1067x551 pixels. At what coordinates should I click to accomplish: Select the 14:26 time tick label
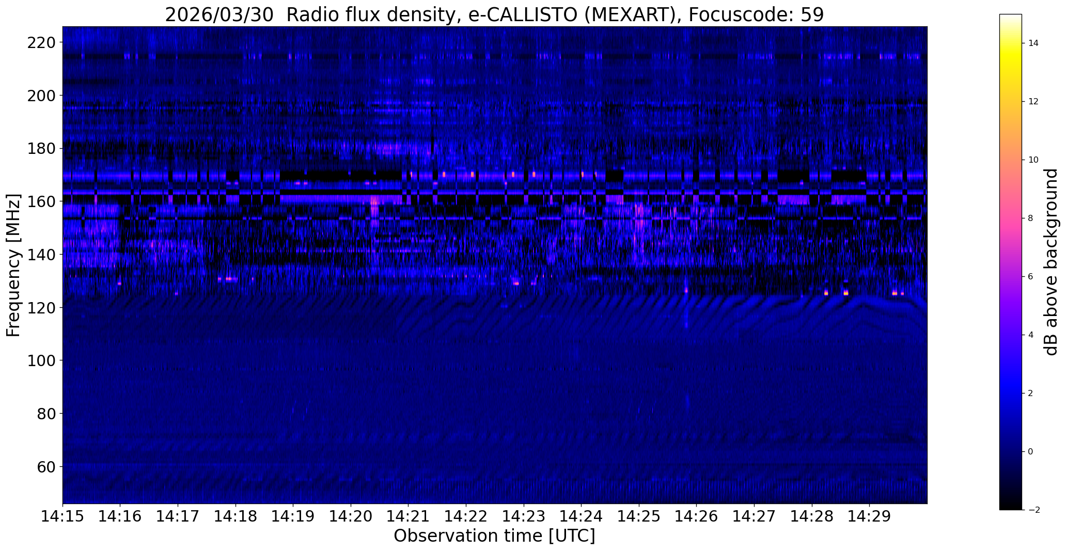coord(697,516)
